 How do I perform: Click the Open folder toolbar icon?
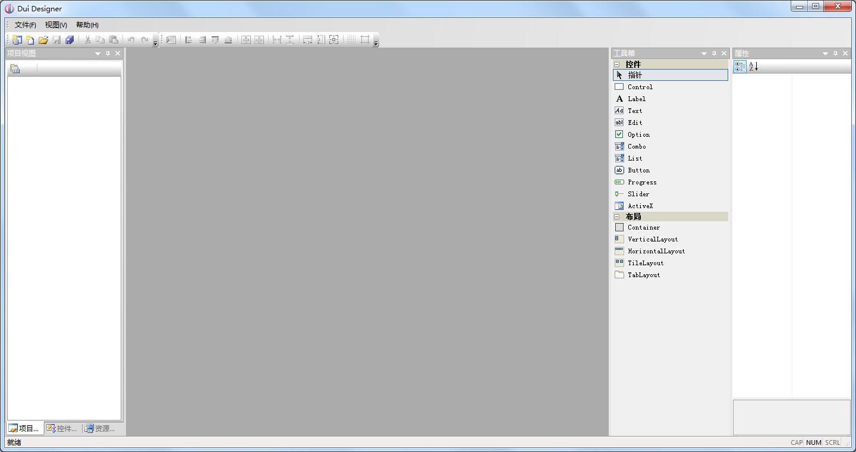pos(43,40)
